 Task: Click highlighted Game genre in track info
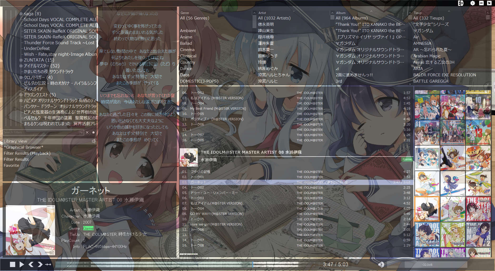[x=88, y=228]
